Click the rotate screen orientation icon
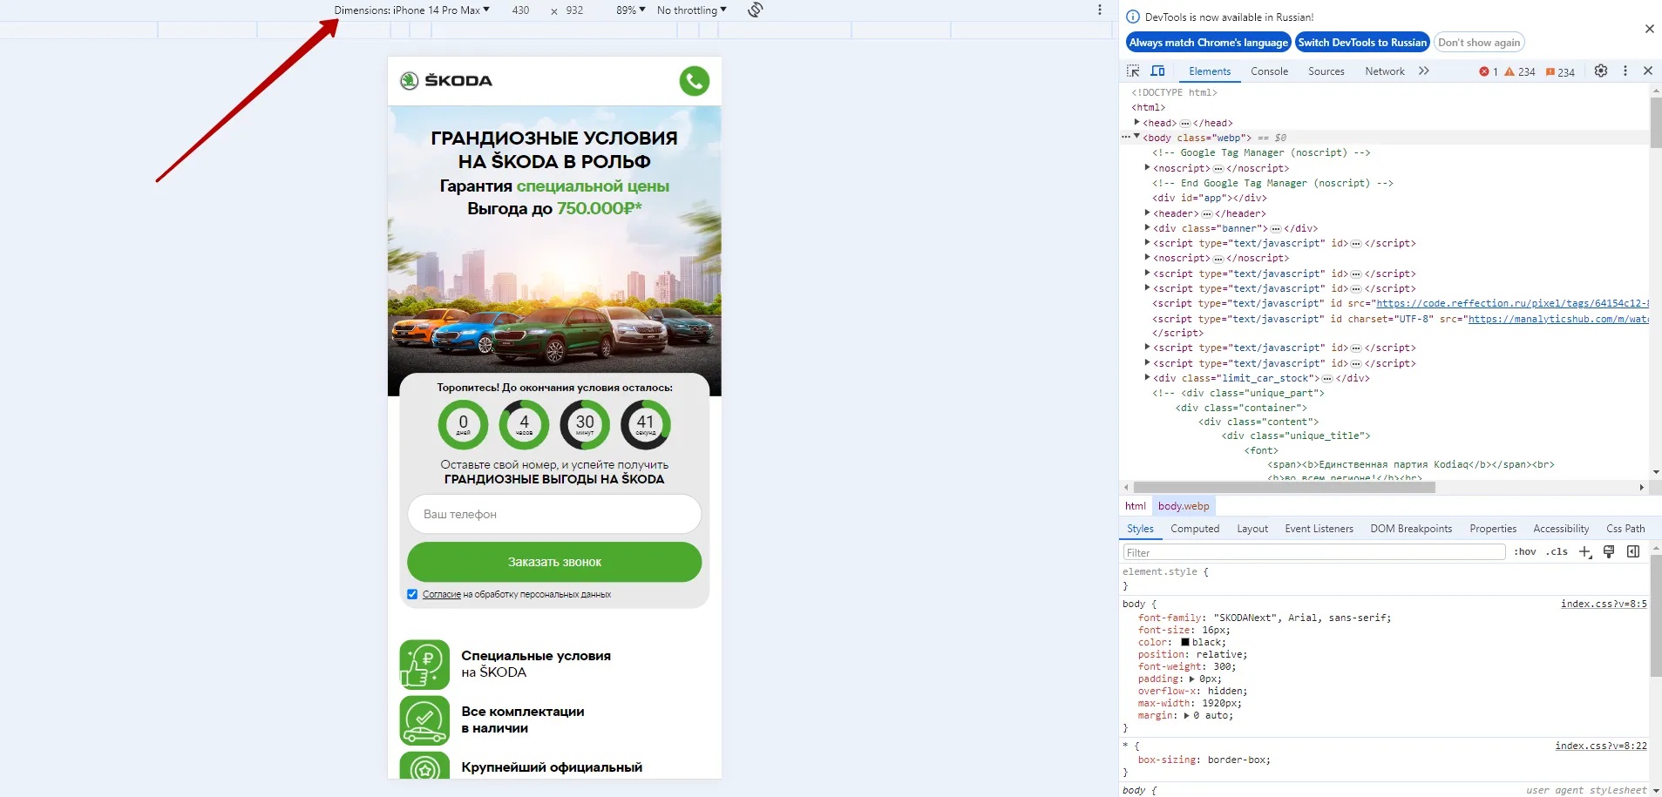This screenshot has height=797, width=1662. [x=756, y=10]
